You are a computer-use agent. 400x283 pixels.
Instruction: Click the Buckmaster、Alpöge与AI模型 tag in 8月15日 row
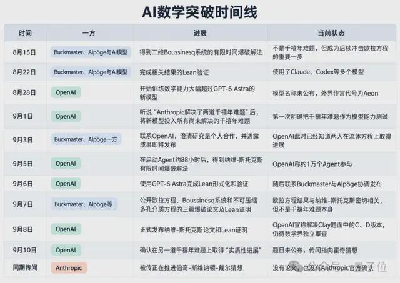pyautogui.click(x=91, y=52)
